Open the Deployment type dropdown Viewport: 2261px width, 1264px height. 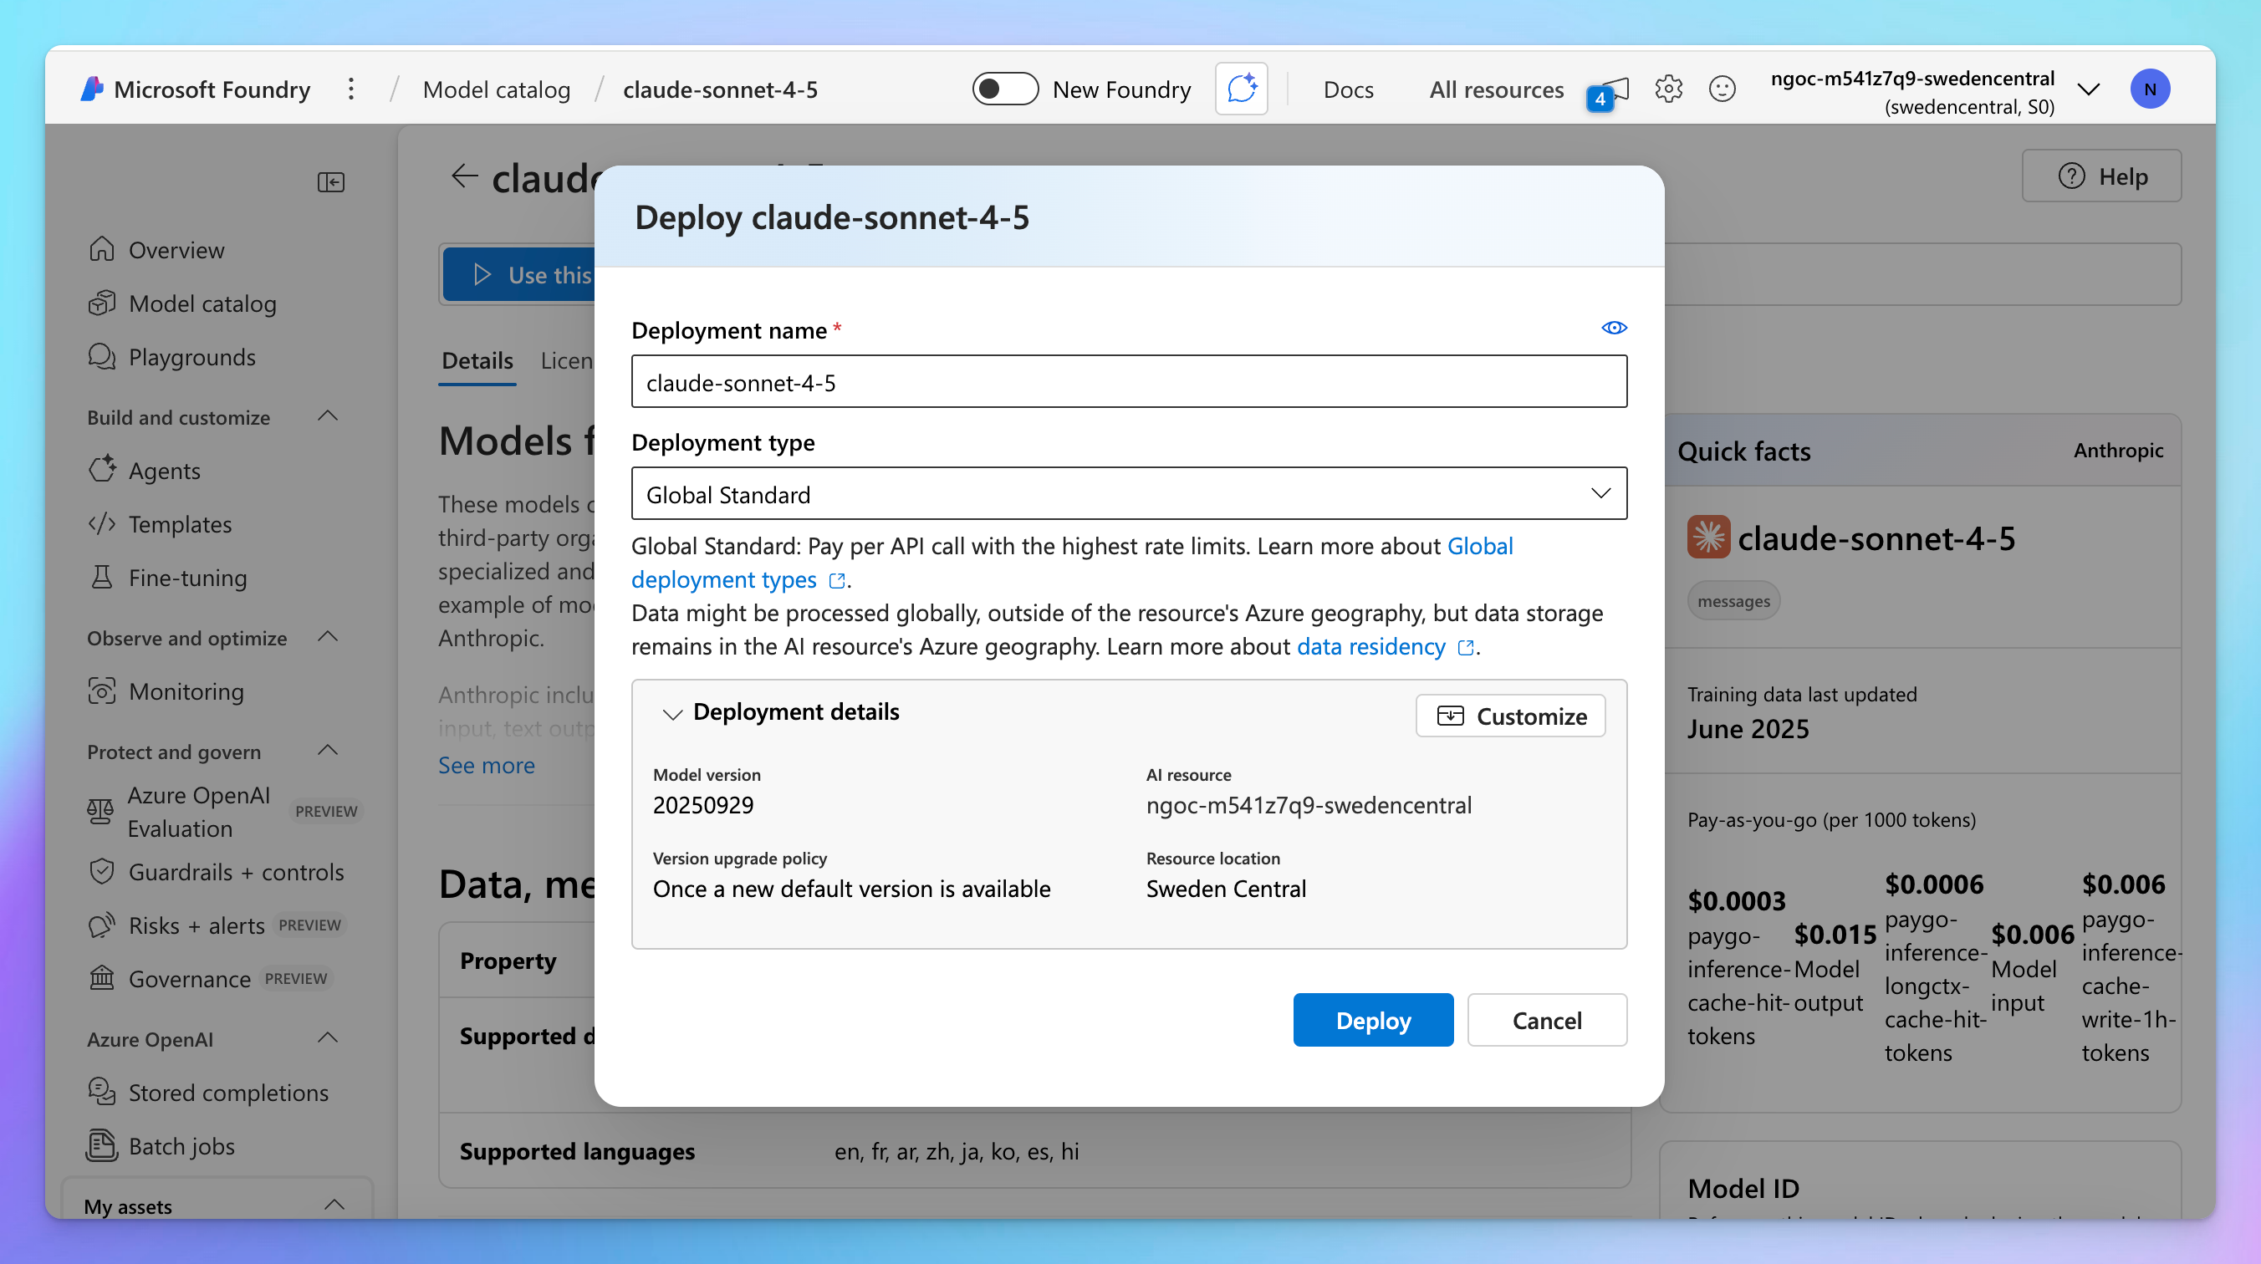[1129, 494]
